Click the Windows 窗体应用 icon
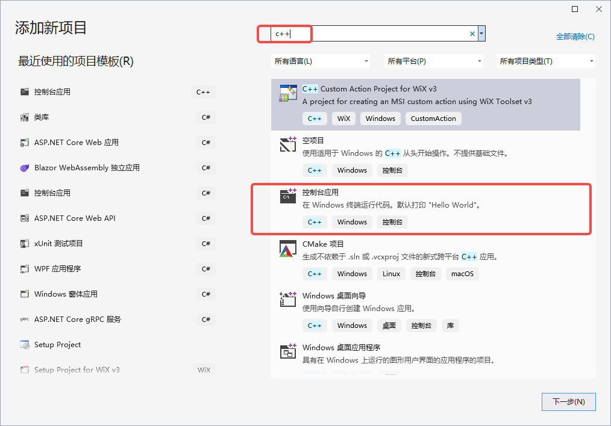The height and width of the screenshot is (426, 611). coord(25,294)
